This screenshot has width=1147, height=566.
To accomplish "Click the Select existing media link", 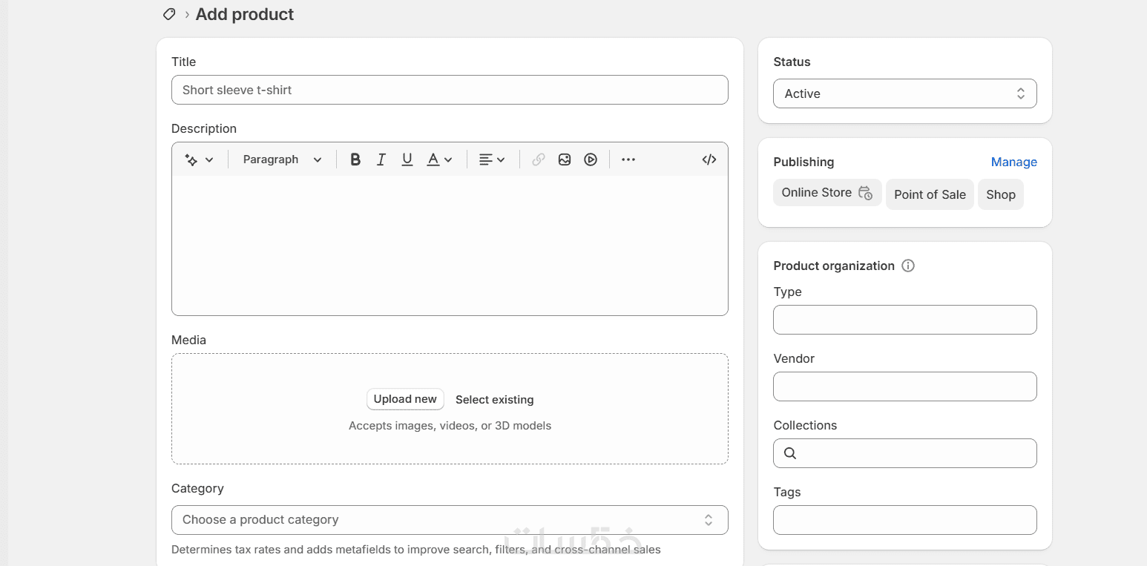I will click(494, 400).
